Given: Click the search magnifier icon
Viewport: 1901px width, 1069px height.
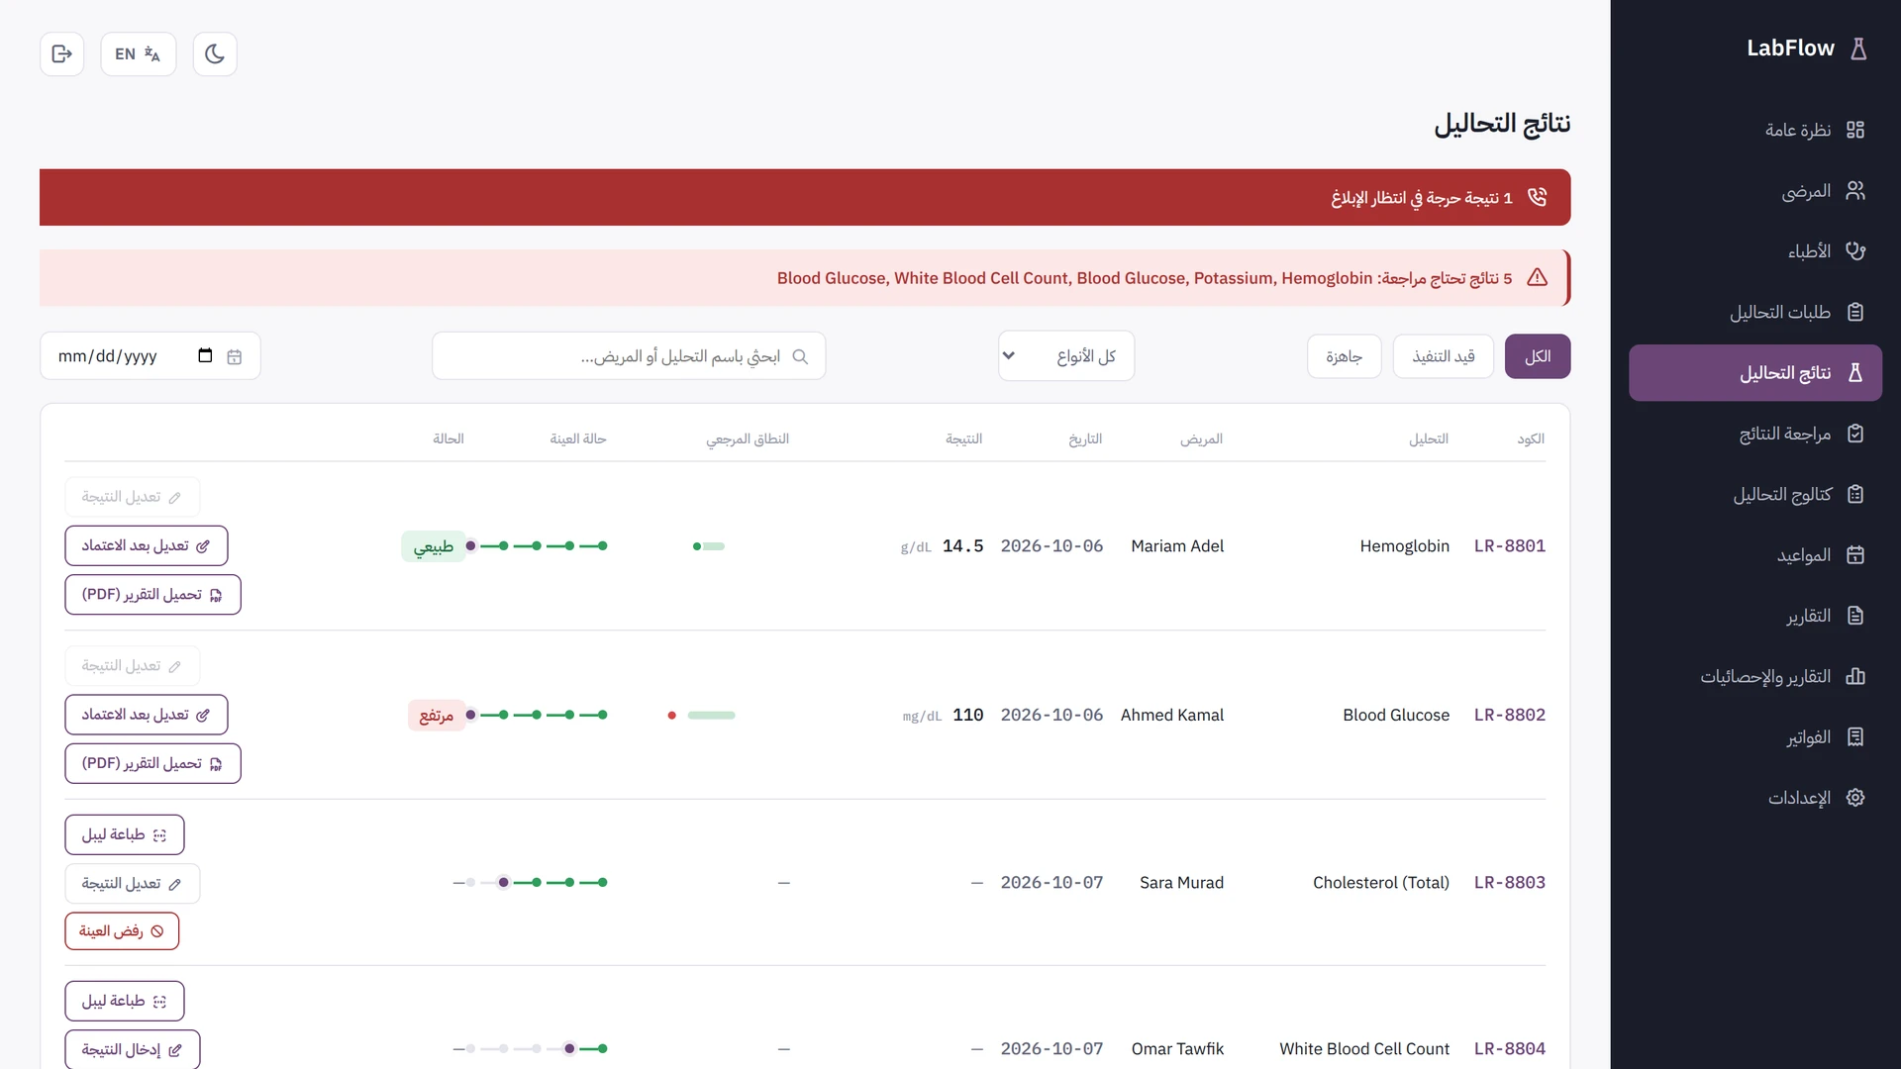Looking at the screenshot, I should click(x=800, y=356).
